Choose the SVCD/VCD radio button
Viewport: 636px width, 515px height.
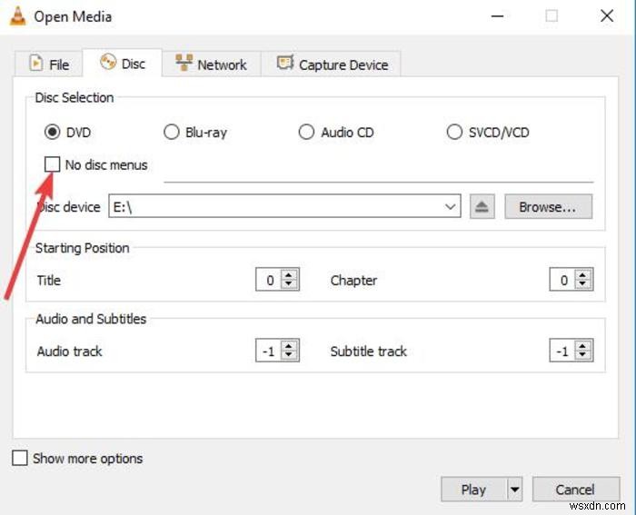[x=455, y=133]
